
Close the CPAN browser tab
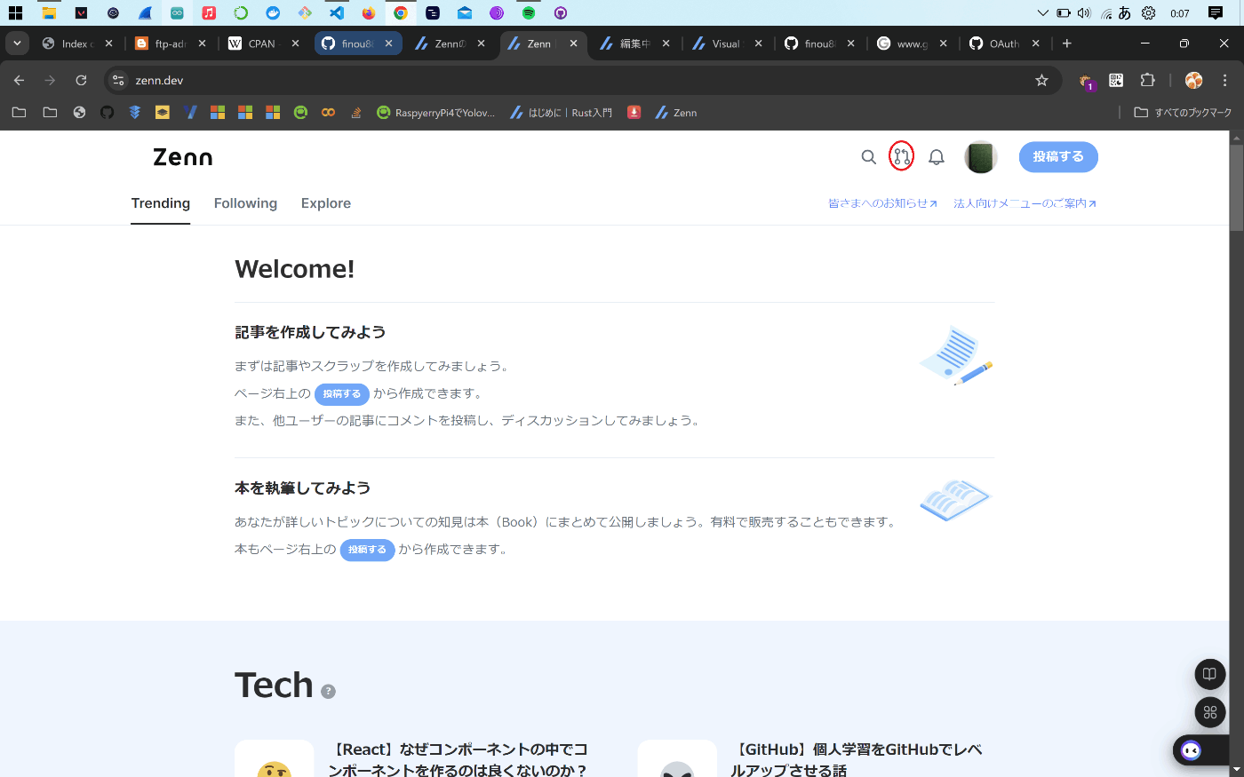click(x=295, y=44)
